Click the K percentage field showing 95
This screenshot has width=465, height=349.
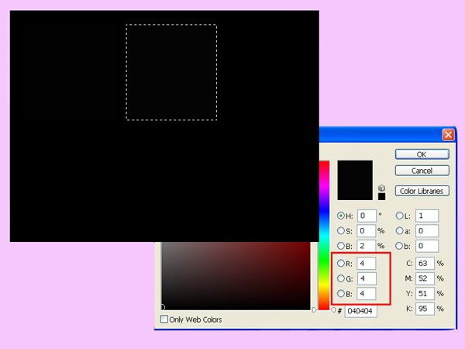pyautogui.click(x=425, y=308)
